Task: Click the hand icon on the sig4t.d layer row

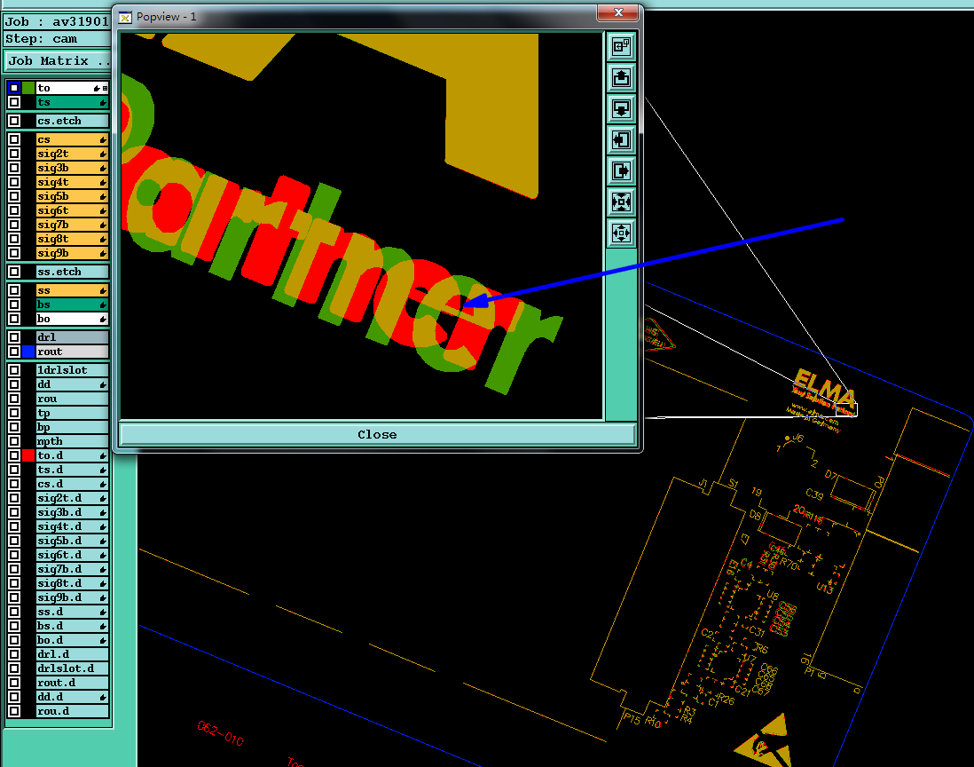Action: 103,527
